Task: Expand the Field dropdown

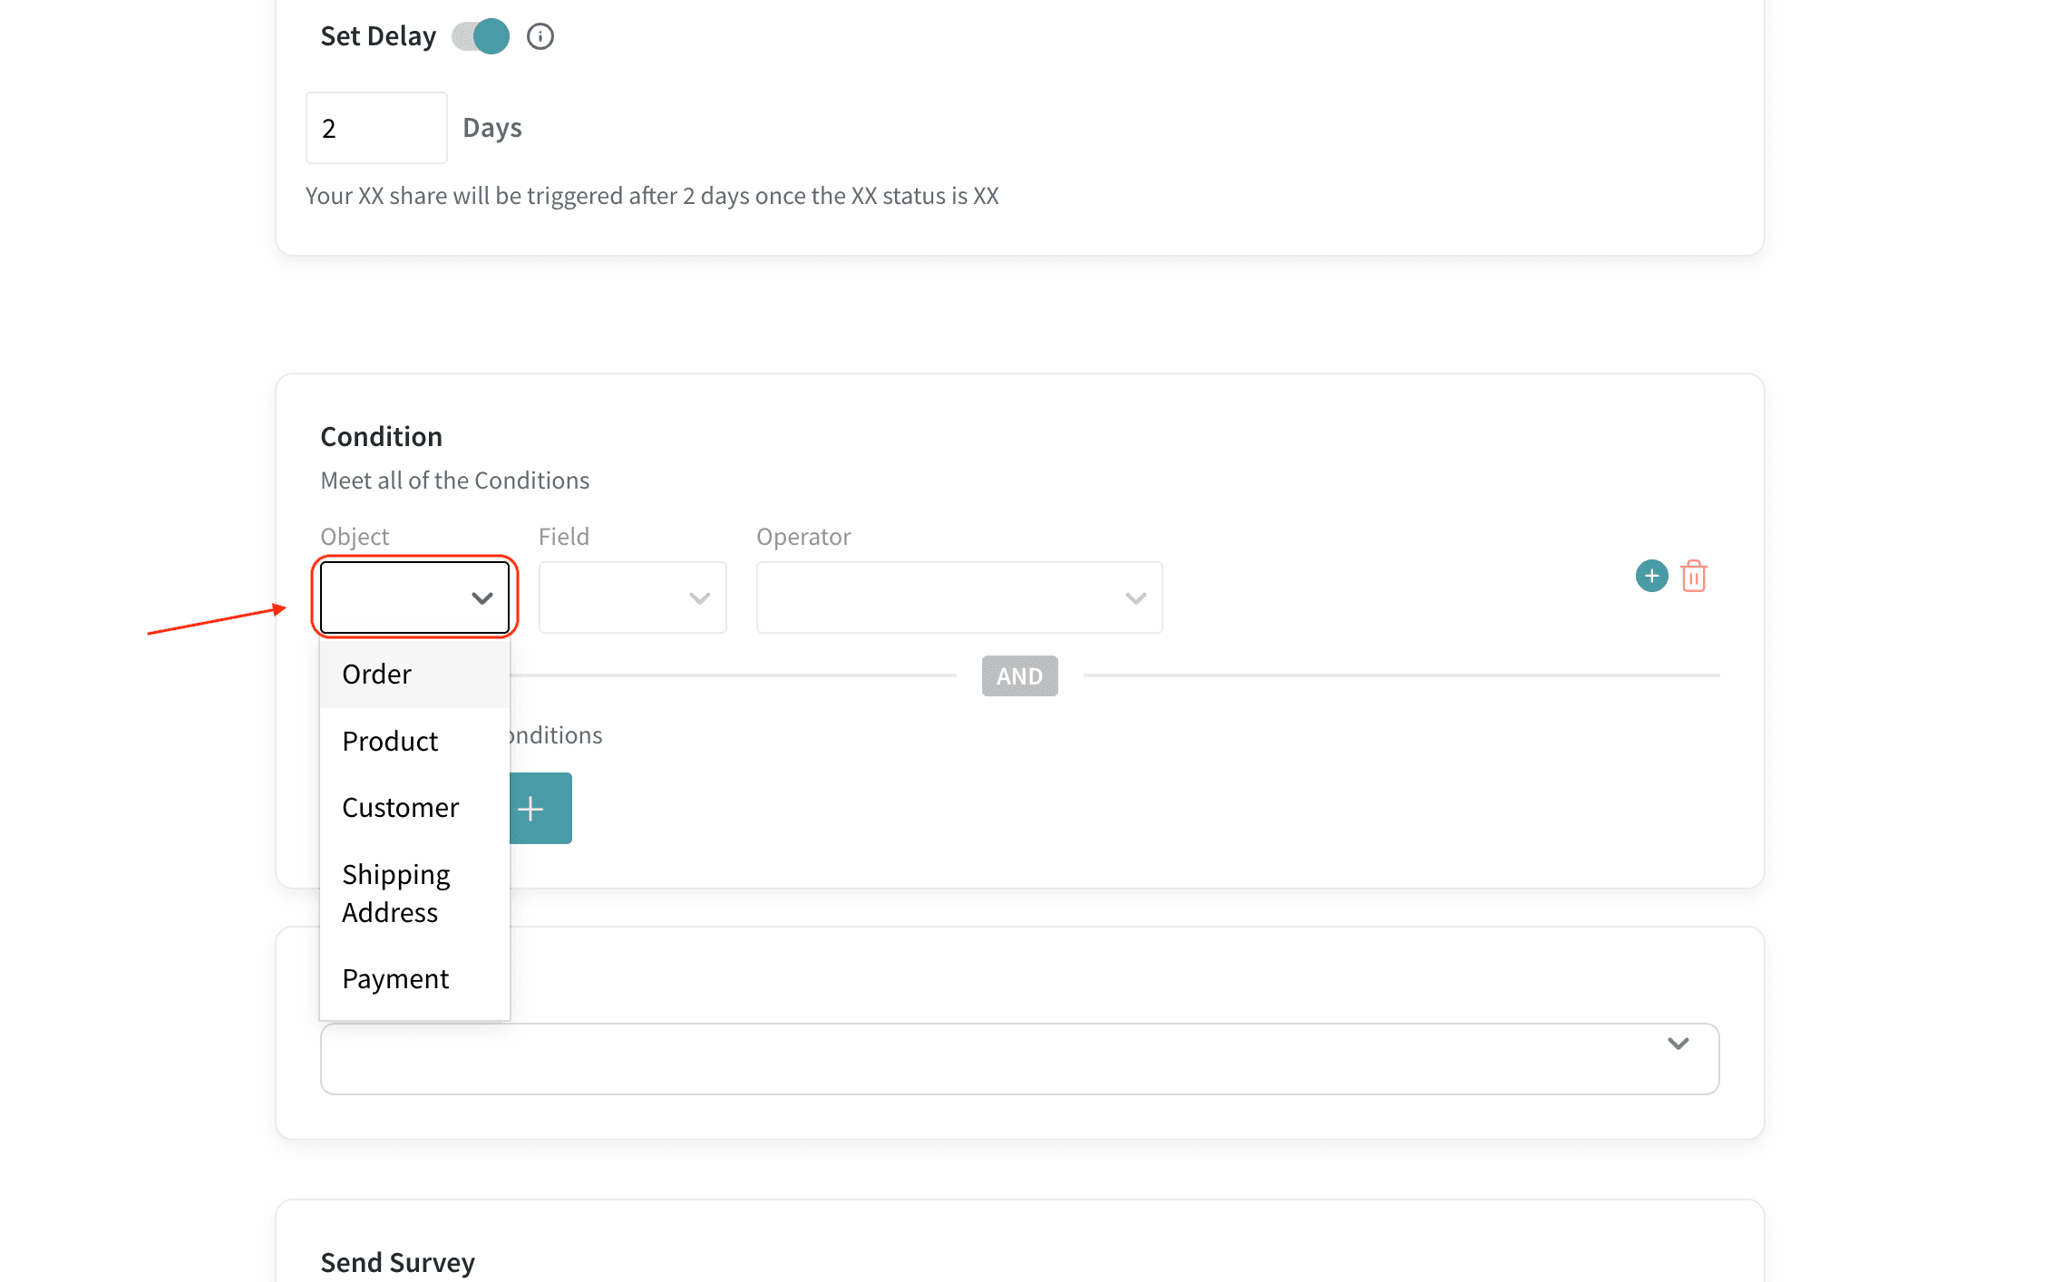Action: tap(632, 597)
